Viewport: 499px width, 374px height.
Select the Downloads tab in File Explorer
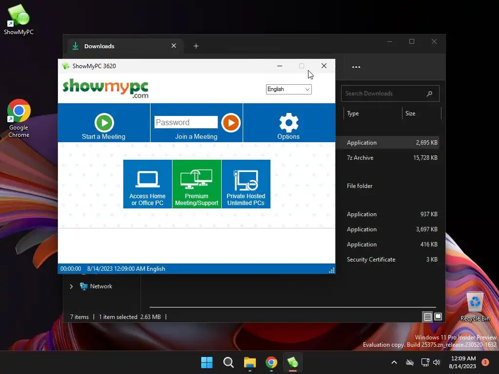(x=125, y=46)
